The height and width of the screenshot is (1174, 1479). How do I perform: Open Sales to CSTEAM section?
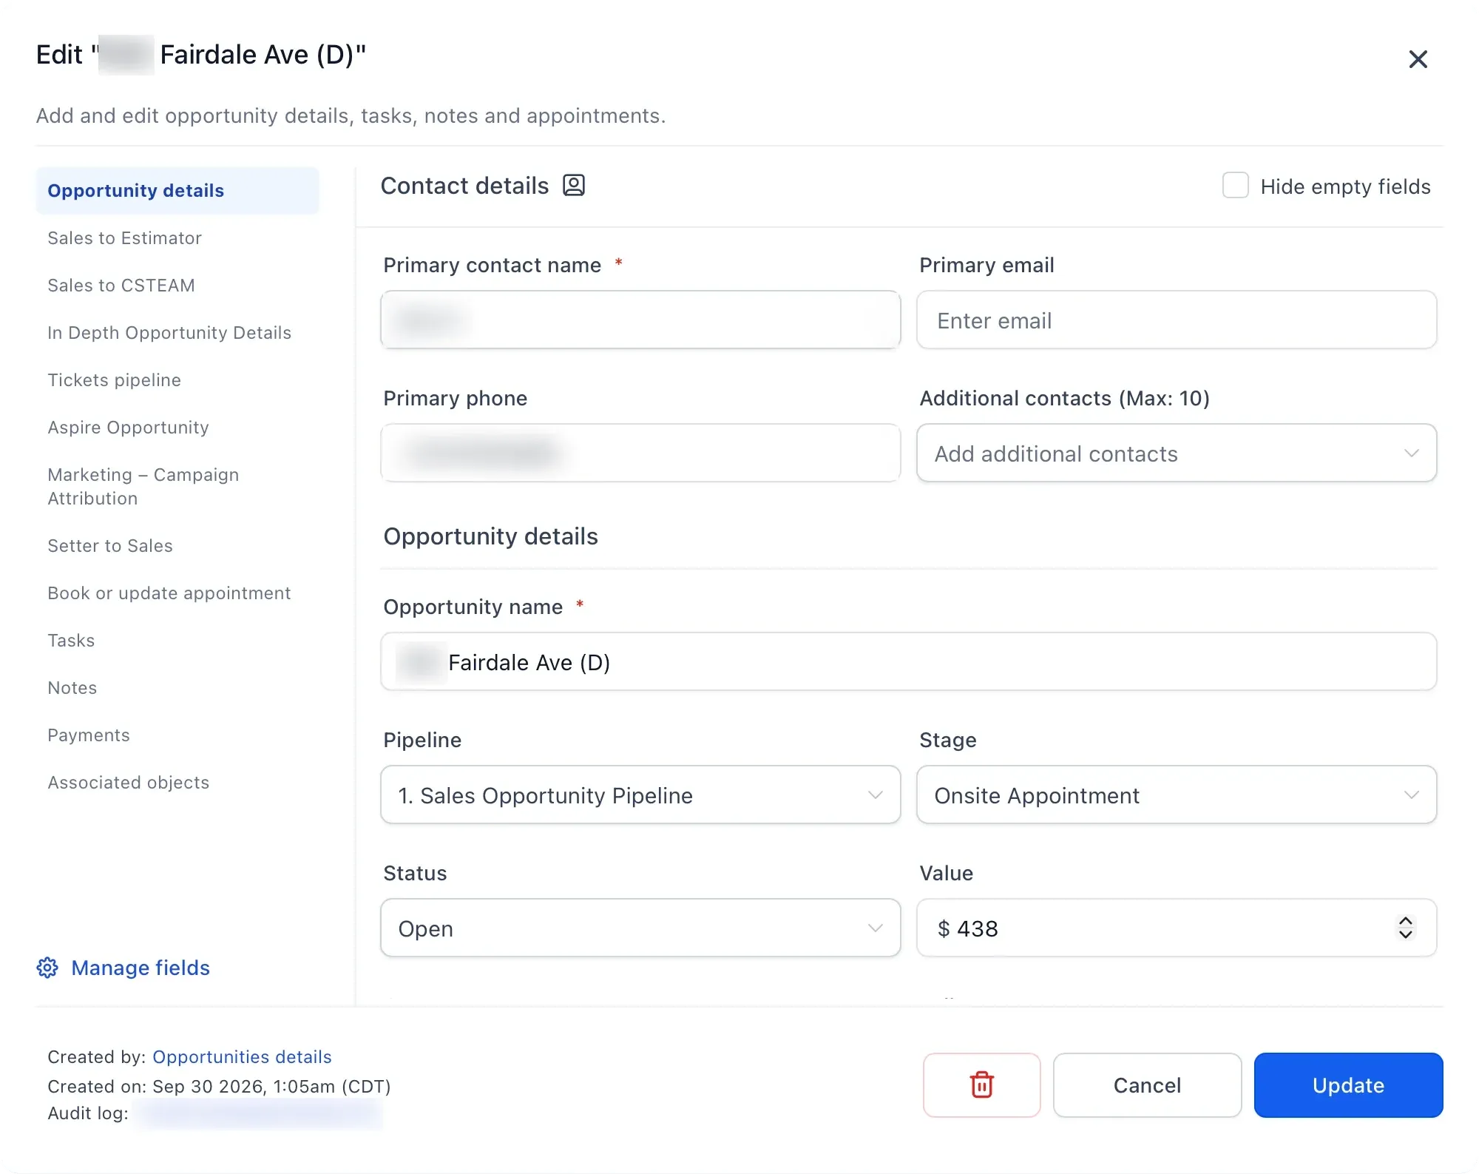121,286
